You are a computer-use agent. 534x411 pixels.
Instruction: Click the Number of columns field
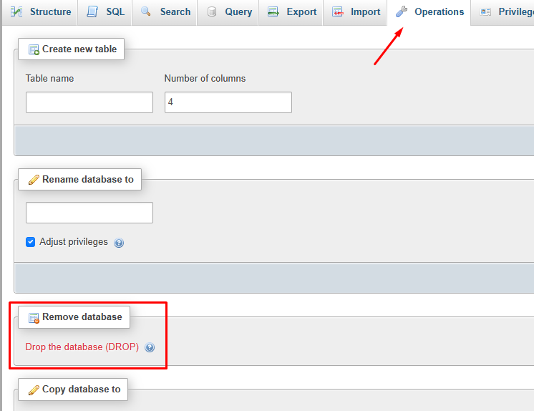pyautogui.click(x=228, y=102)
